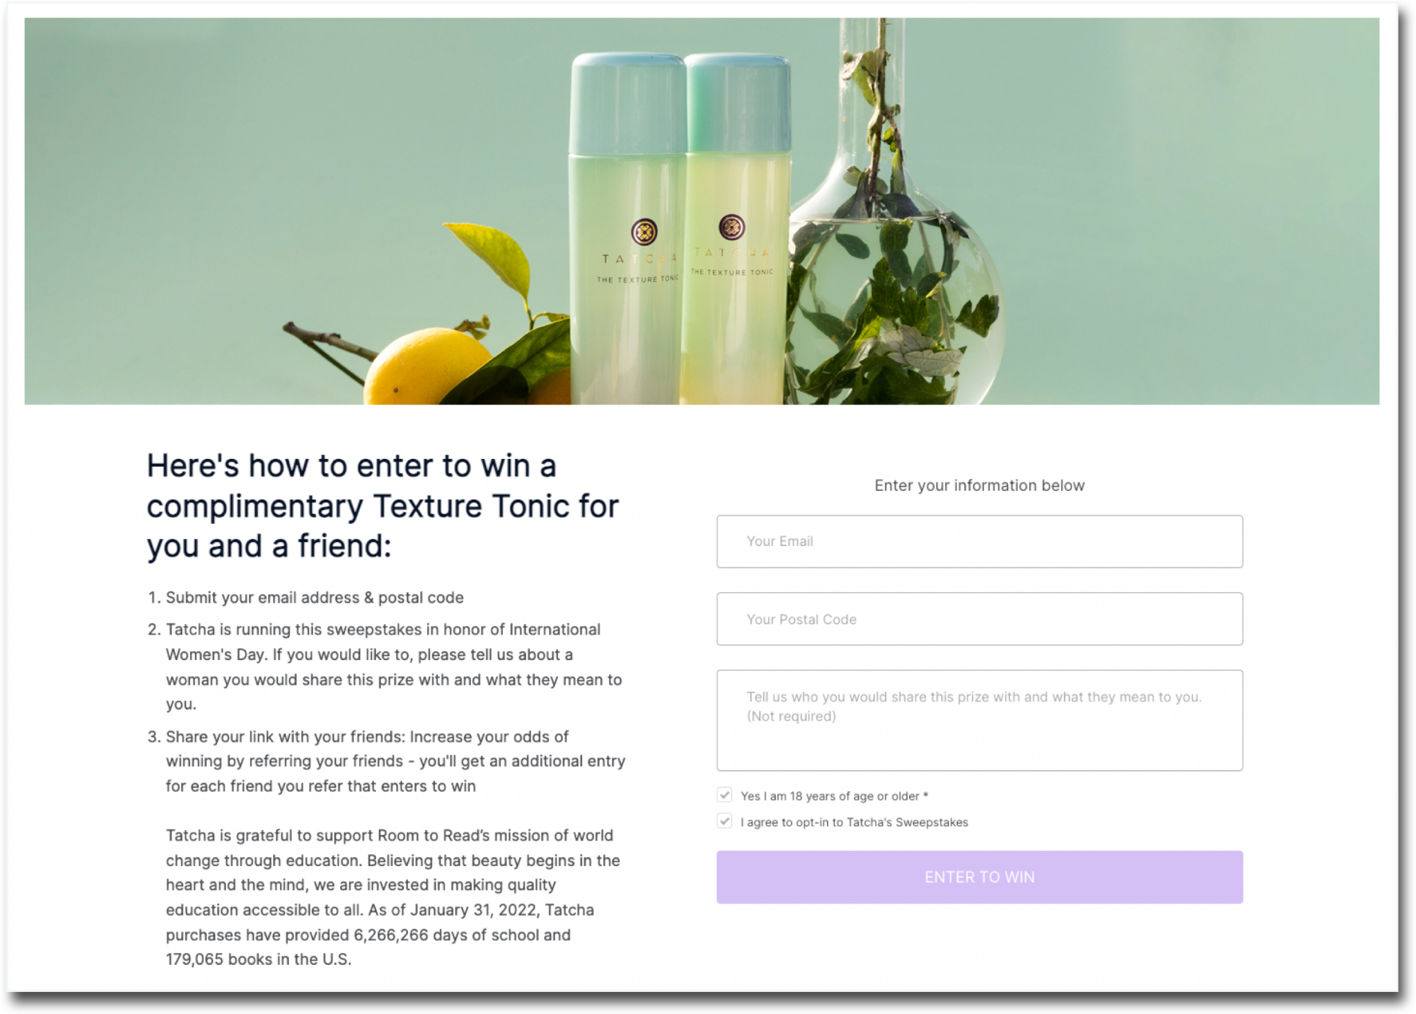Click the 'Here's how to enter to win' headline

pos(382,505)
